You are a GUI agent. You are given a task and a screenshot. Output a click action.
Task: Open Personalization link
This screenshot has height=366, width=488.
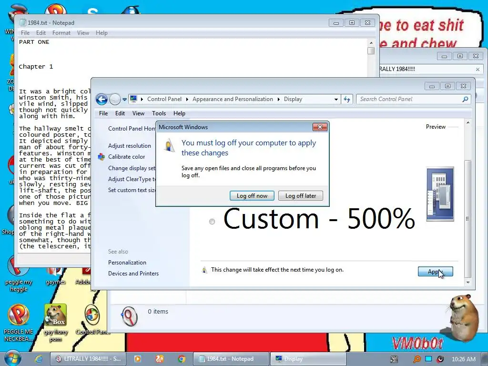[127, 263]
